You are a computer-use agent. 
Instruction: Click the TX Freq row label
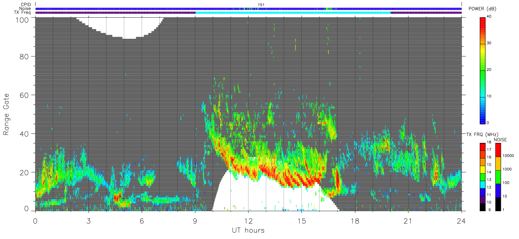(x=22, y=13)
